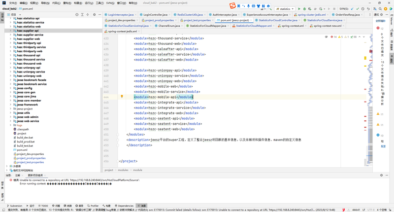Click the rollback undo arrow icon

point(368,9)
